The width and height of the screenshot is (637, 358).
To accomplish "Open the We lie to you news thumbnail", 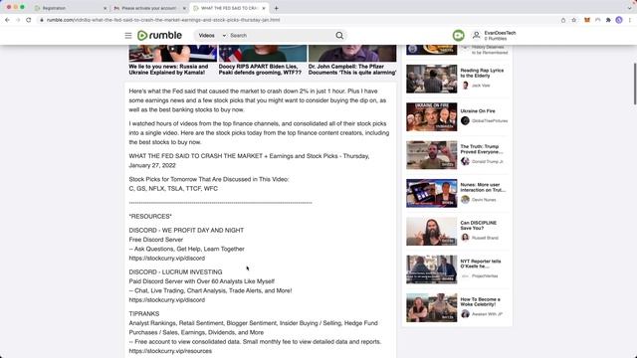I will (172, 53).
